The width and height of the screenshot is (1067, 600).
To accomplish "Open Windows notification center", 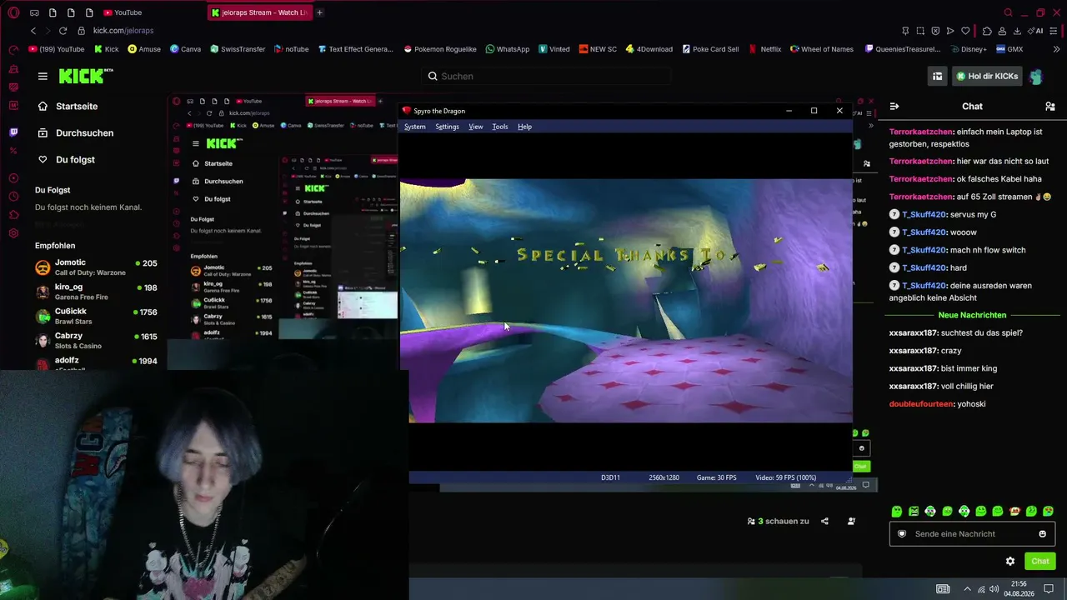I will tap(1049, 589).
